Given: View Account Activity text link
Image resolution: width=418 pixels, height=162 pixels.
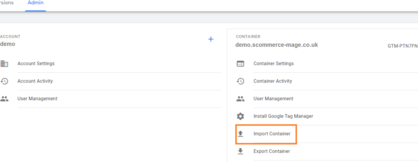Looking at the screenshot, I should pos(35,81).
